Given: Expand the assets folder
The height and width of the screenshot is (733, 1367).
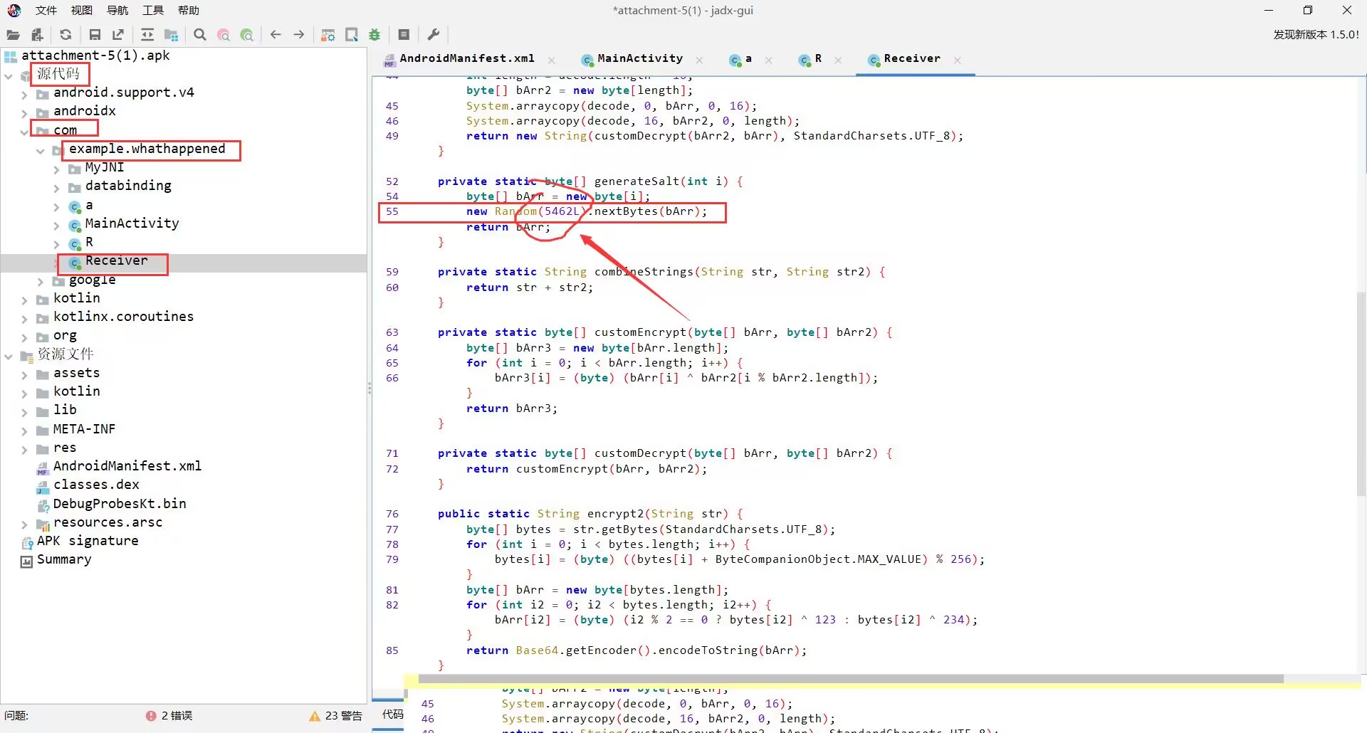Looking at the screenshot, I should coord(24,375).
